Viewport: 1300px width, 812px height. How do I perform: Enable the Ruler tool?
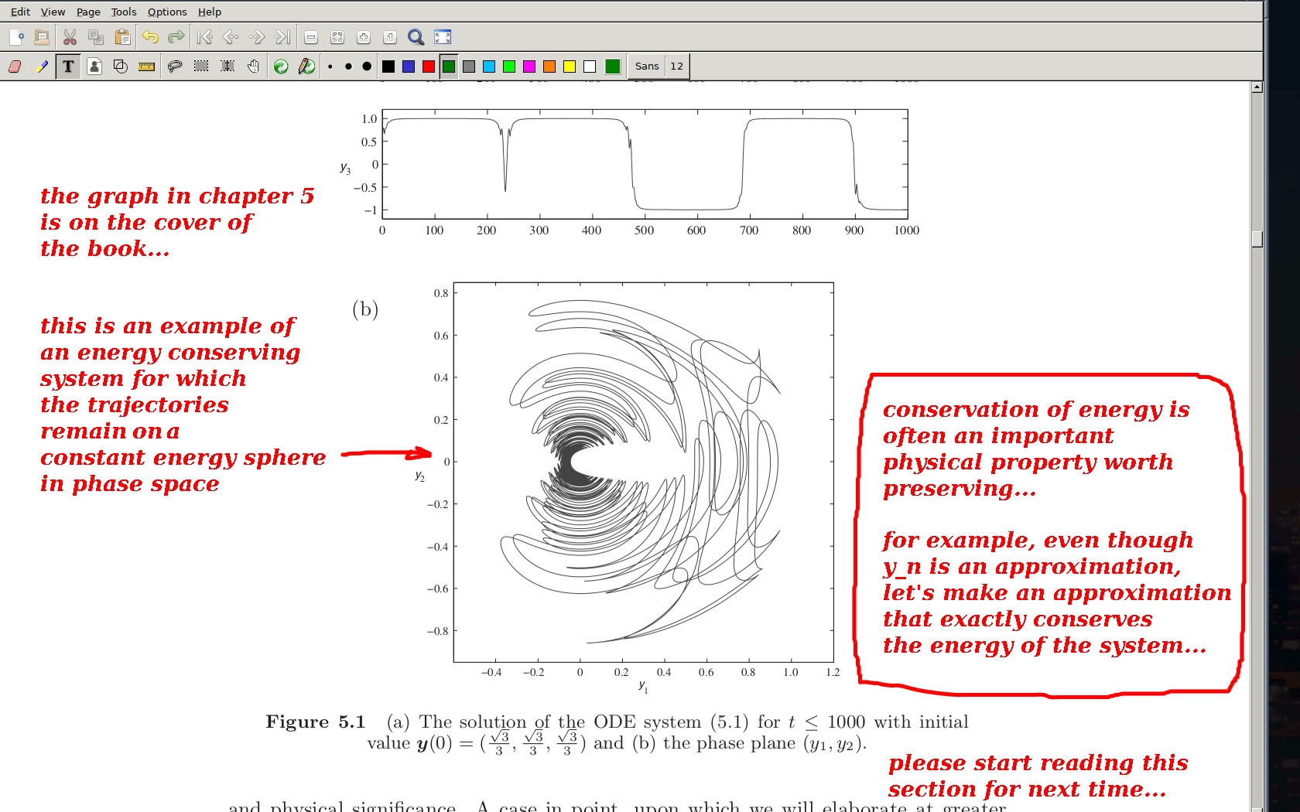[x=146, y=67]
